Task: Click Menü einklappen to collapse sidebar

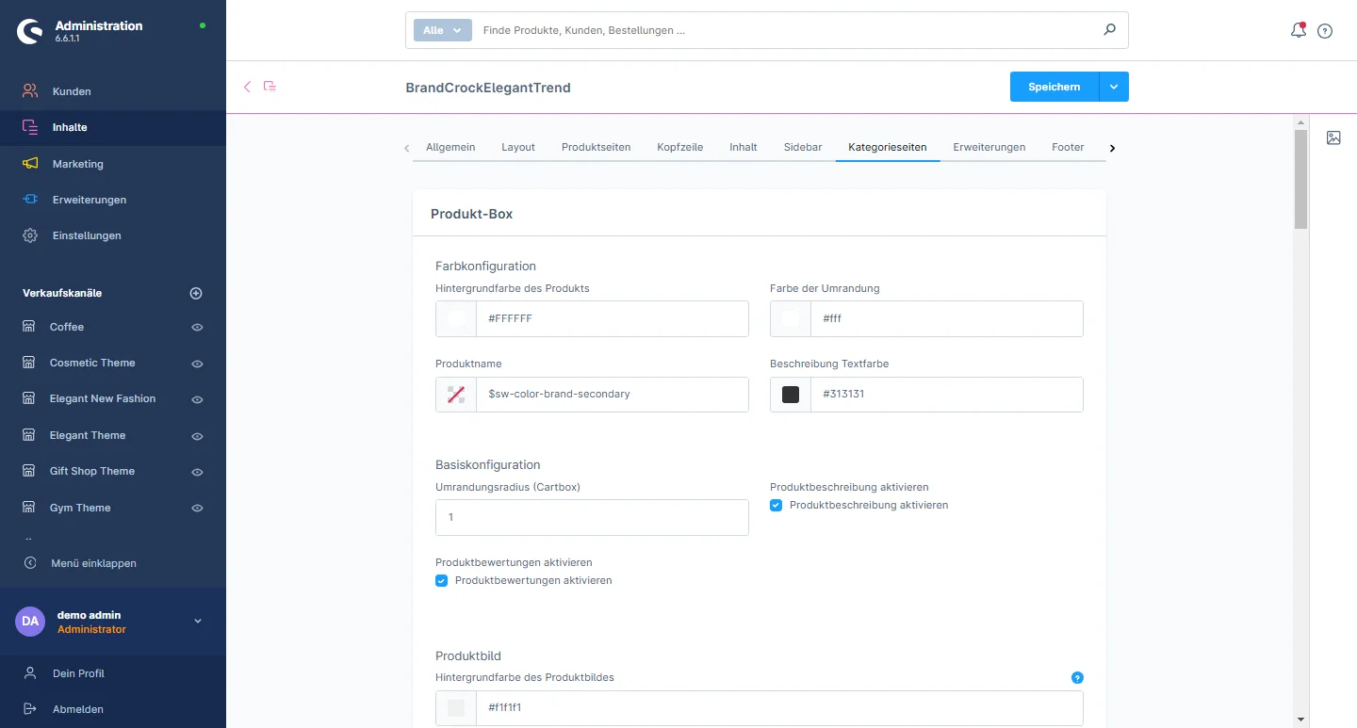Action: pos(93,563)
